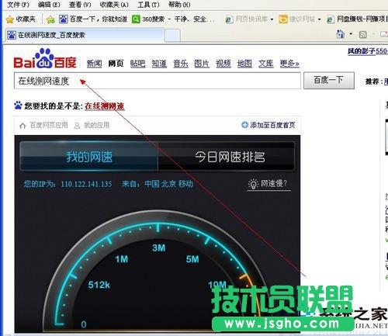
Task: Click the 中国 北京 移动 location text
Action: click(x=169, y=184)
